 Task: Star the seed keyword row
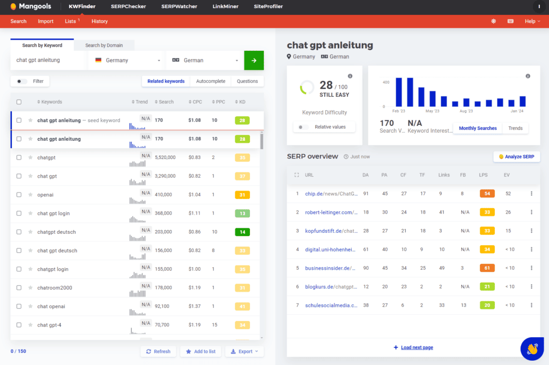[31, 120]
